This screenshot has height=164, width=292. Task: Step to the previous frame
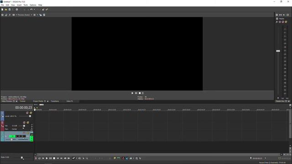pos(65,158)
